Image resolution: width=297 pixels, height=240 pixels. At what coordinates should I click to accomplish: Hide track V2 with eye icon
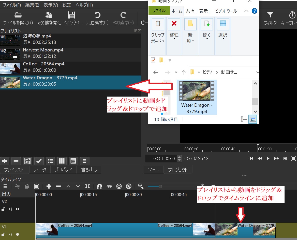[18, 209]
